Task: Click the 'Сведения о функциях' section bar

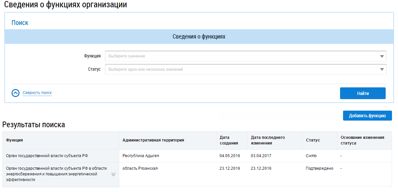Action: [199, 37]
